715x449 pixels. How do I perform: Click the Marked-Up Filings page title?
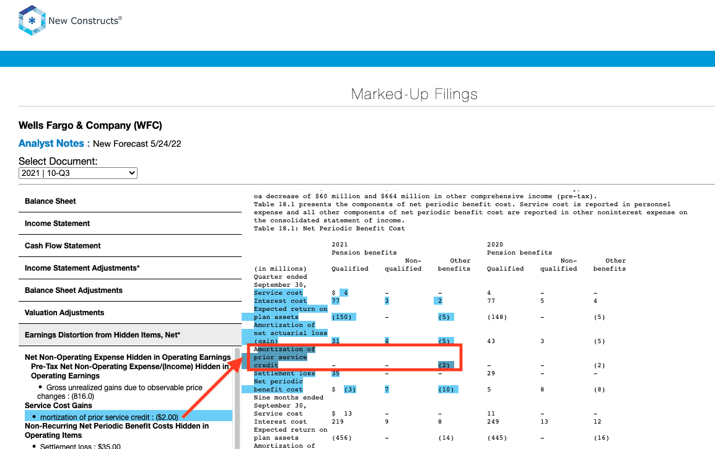pyautogui.click(x=414, y=94)
